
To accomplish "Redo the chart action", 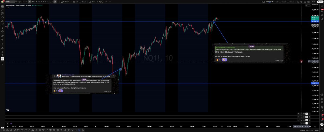I will [x=110, y=2].
